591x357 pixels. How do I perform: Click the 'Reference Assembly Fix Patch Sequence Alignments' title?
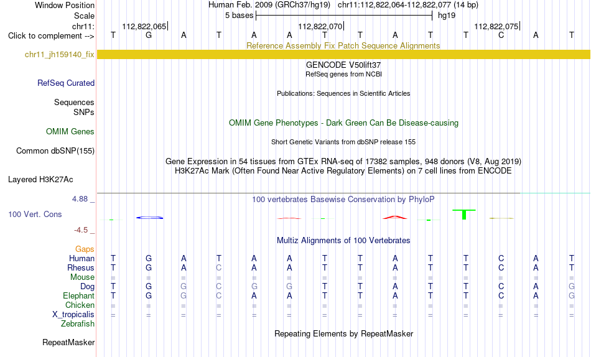point(343,45)
